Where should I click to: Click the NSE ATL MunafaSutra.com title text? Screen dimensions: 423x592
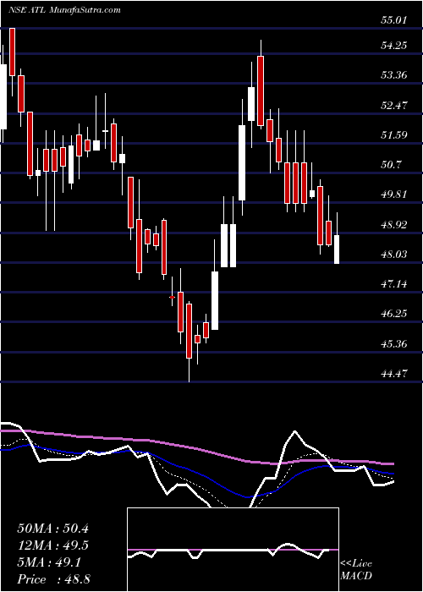[64, 10]
